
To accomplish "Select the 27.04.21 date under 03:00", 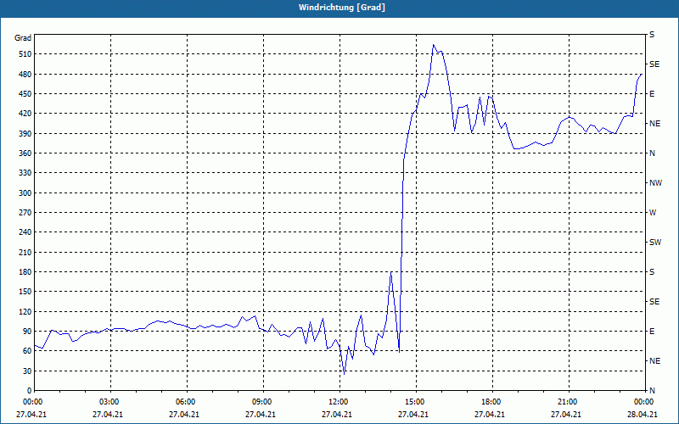I will point(108,415).
